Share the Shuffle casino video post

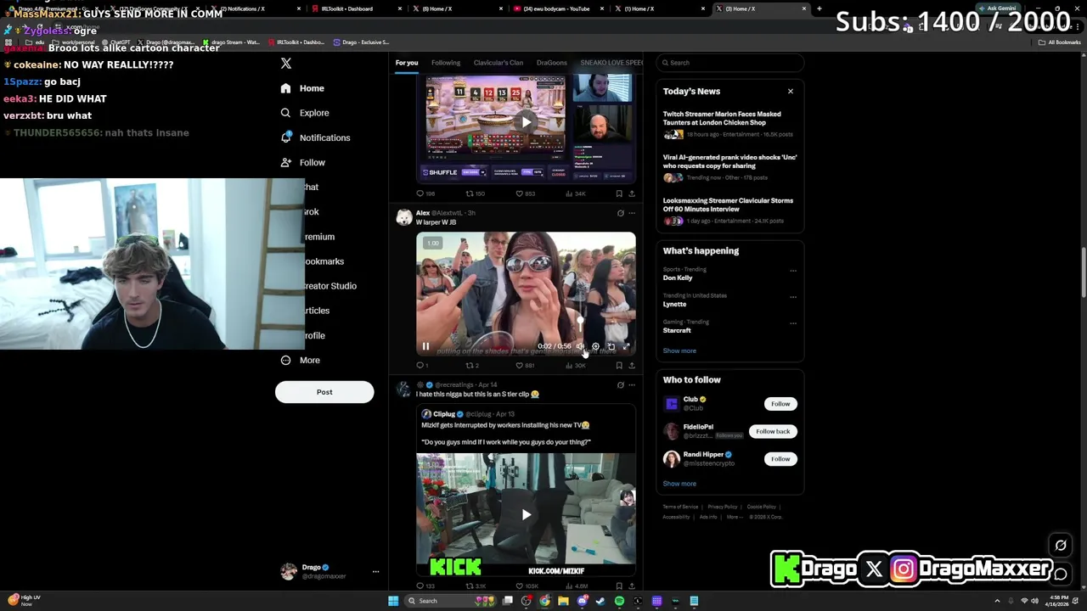pos(631,193)
